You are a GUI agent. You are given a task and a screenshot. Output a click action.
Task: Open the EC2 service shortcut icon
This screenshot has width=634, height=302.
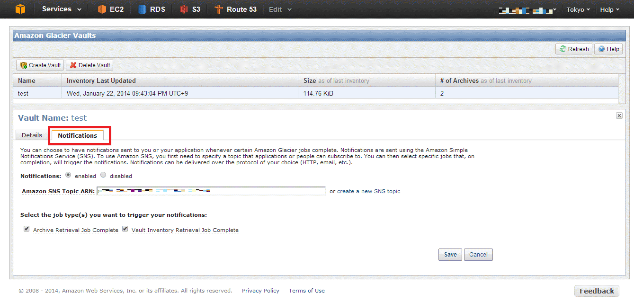point(102,9)
